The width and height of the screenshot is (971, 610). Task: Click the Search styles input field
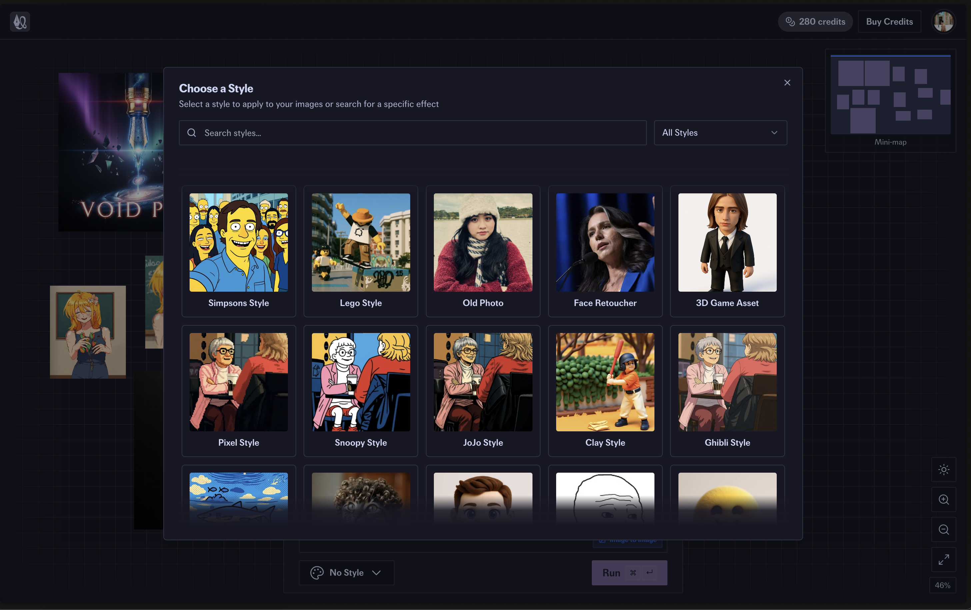[413, 133]
